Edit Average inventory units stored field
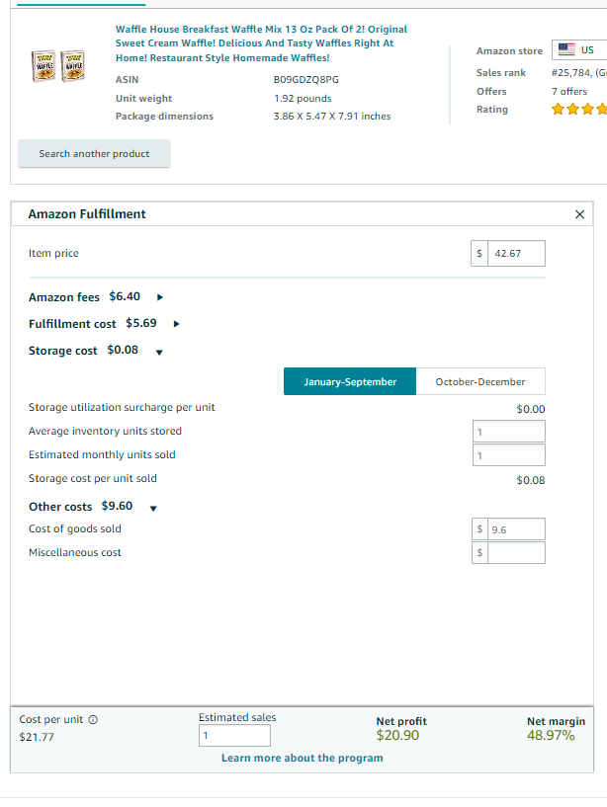This screenshot has width=607, height=807. click(x=508, y=432)
